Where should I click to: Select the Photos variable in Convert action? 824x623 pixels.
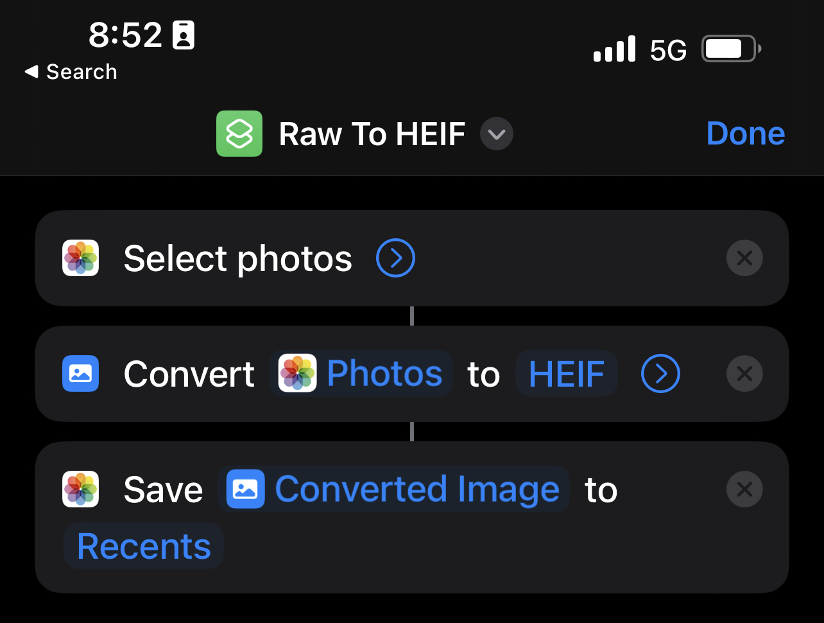tap(361, 374)
